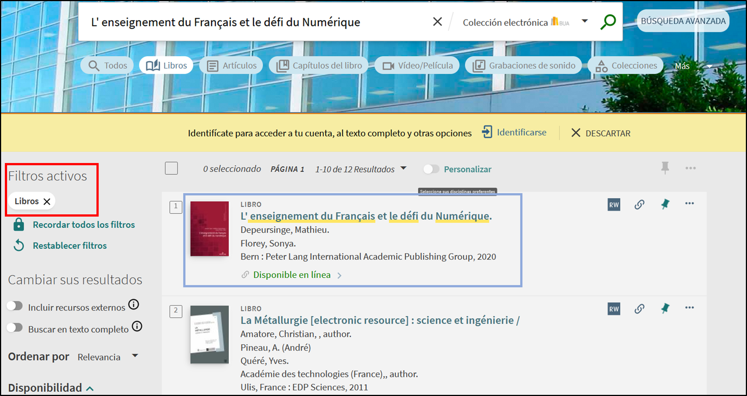
Task: Click the Restablecer filtros reset icon
Action: 19,246
